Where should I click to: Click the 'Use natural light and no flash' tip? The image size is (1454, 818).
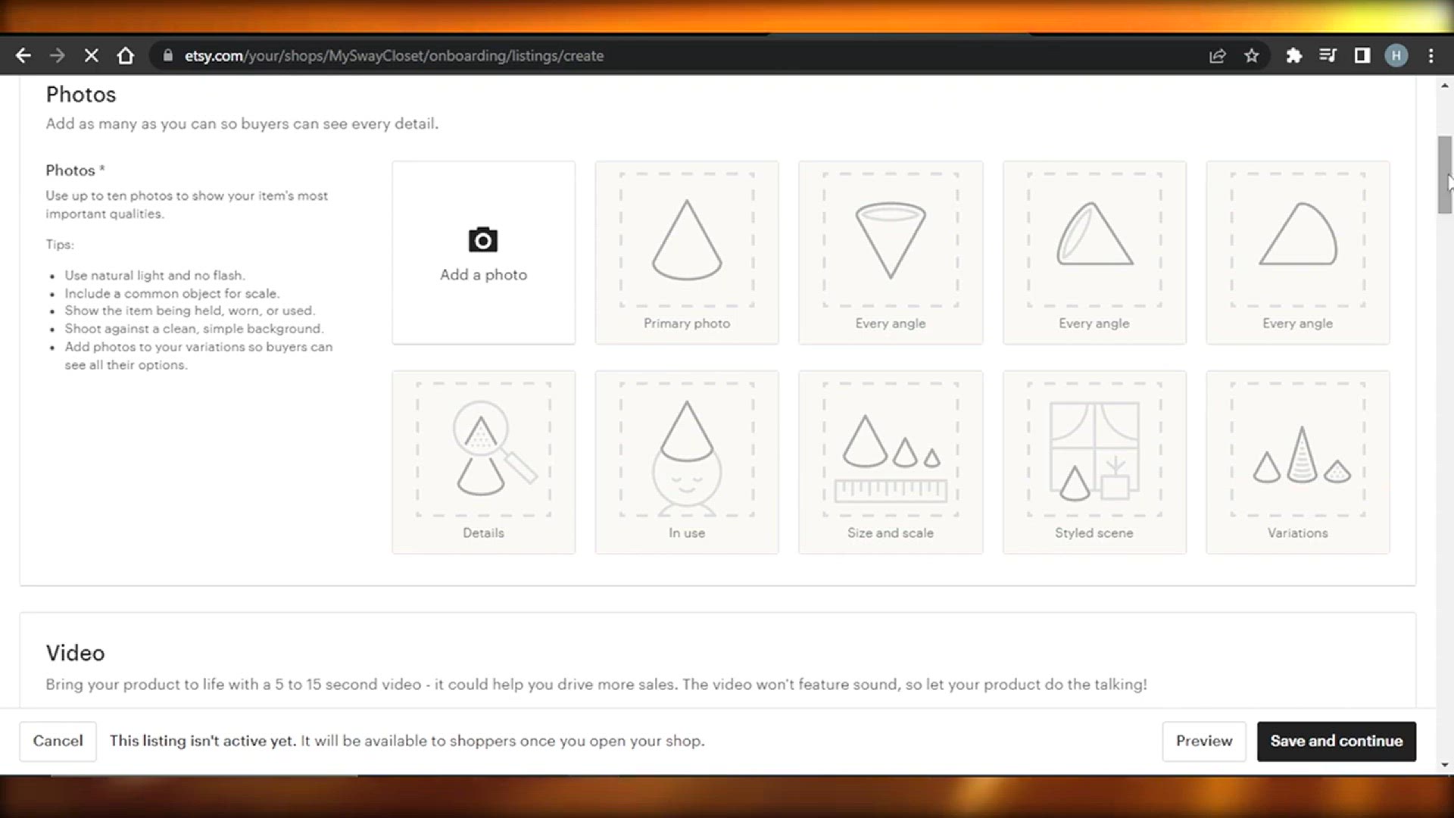click(154, 276)
